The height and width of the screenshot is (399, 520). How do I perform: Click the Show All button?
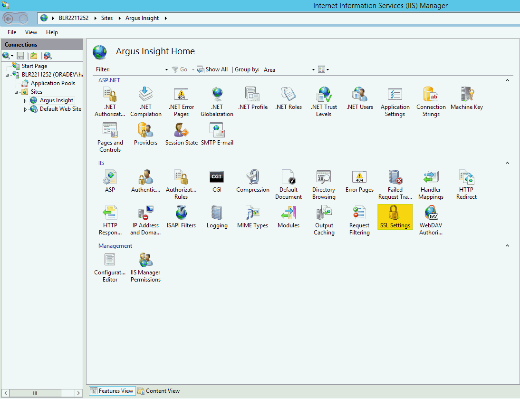tap(212, 69)
